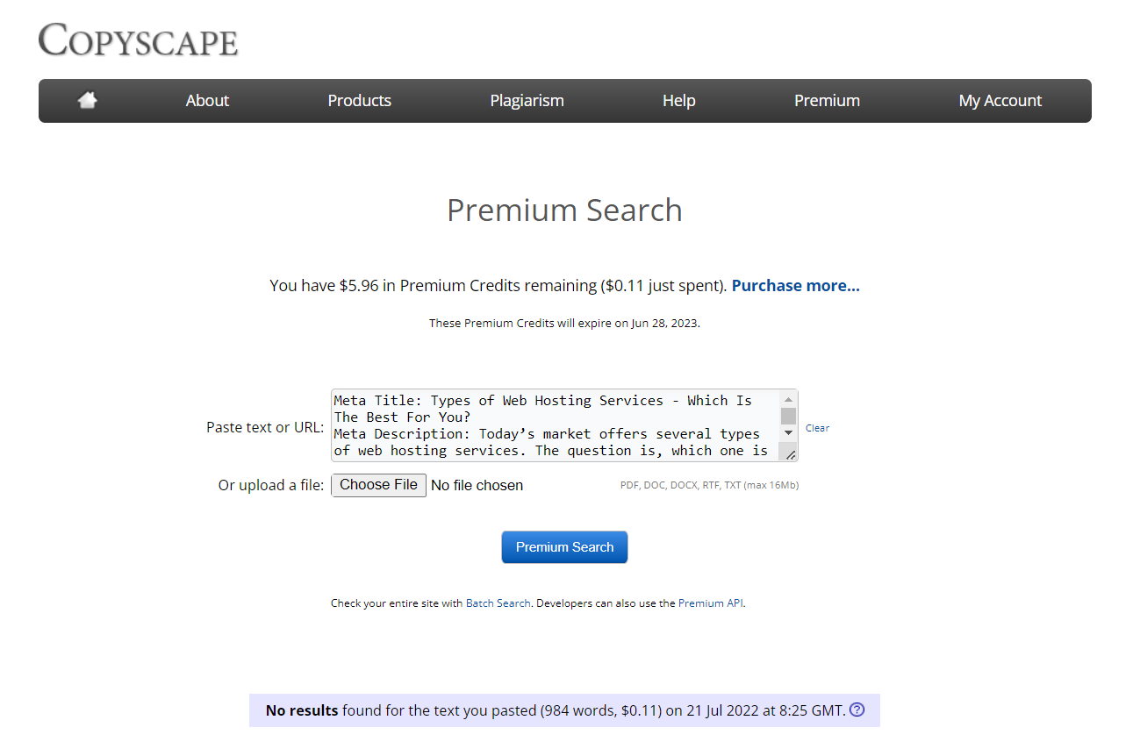Clear the pasted text with the Clear link
The image size is (1133, 756).
(817, 428)
